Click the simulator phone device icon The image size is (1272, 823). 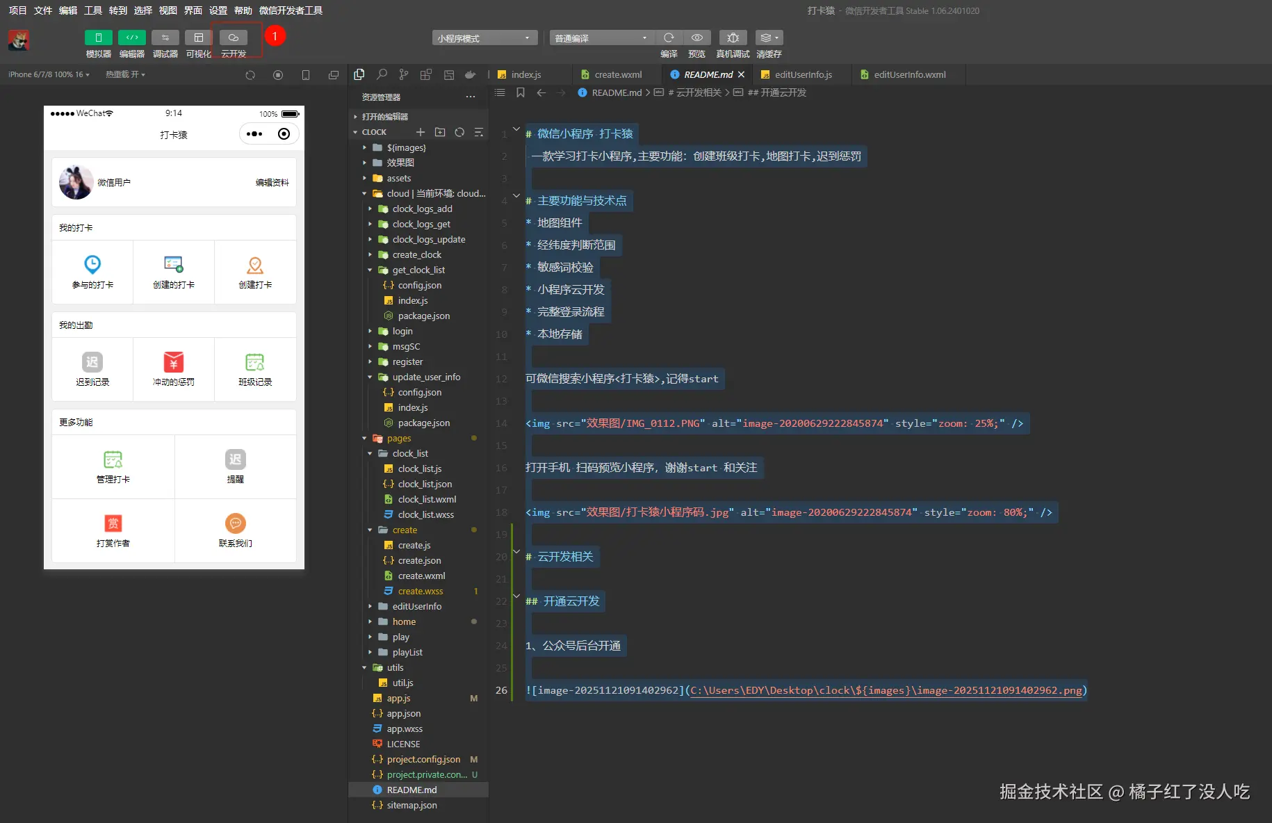(306, 75)
